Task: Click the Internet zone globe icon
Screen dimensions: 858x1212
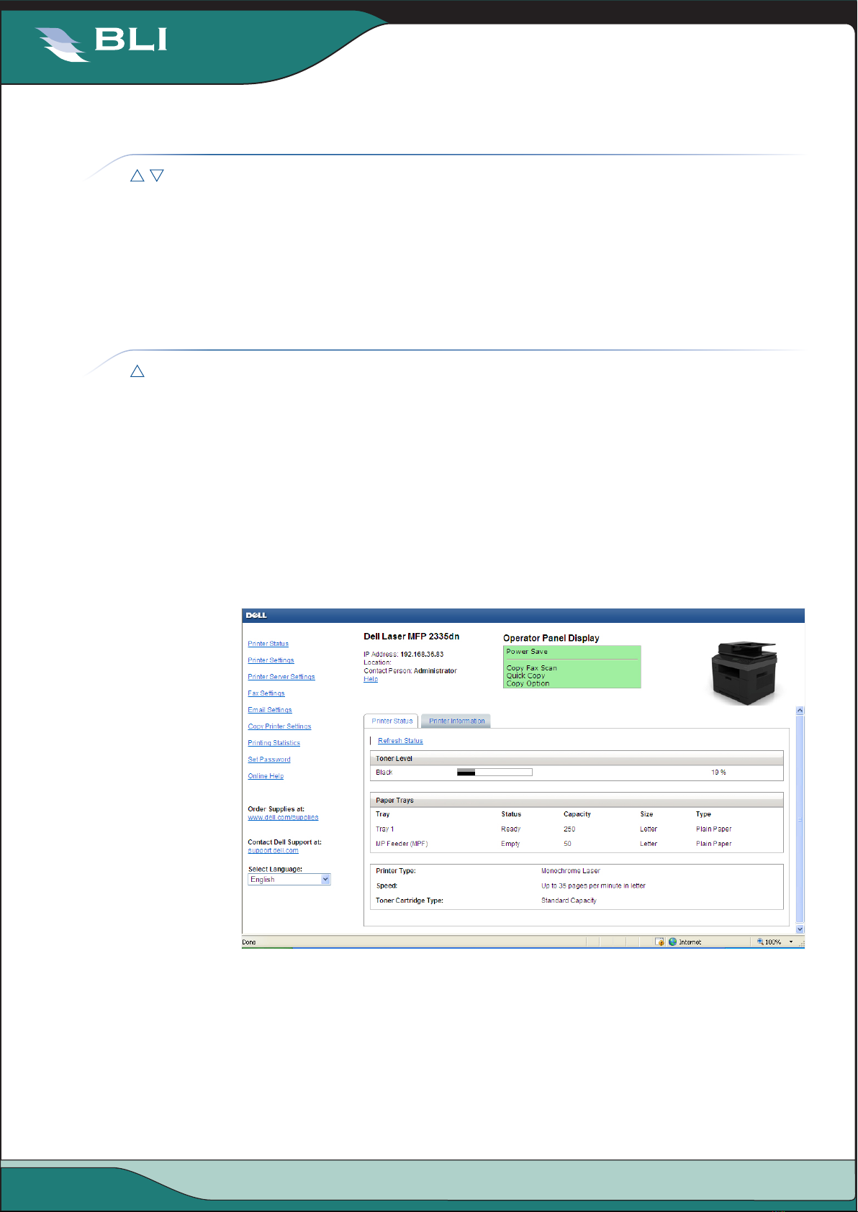Action: (673, 942)
